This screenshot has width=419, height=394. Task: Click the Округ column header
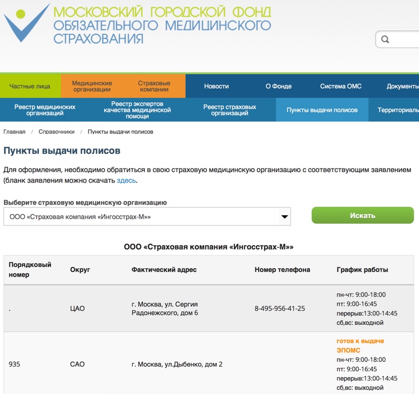[x=80, y=270]
